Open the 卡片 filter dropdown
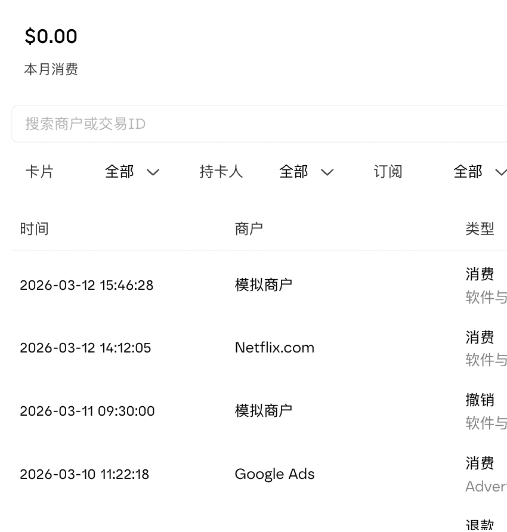 click(132, 172)
